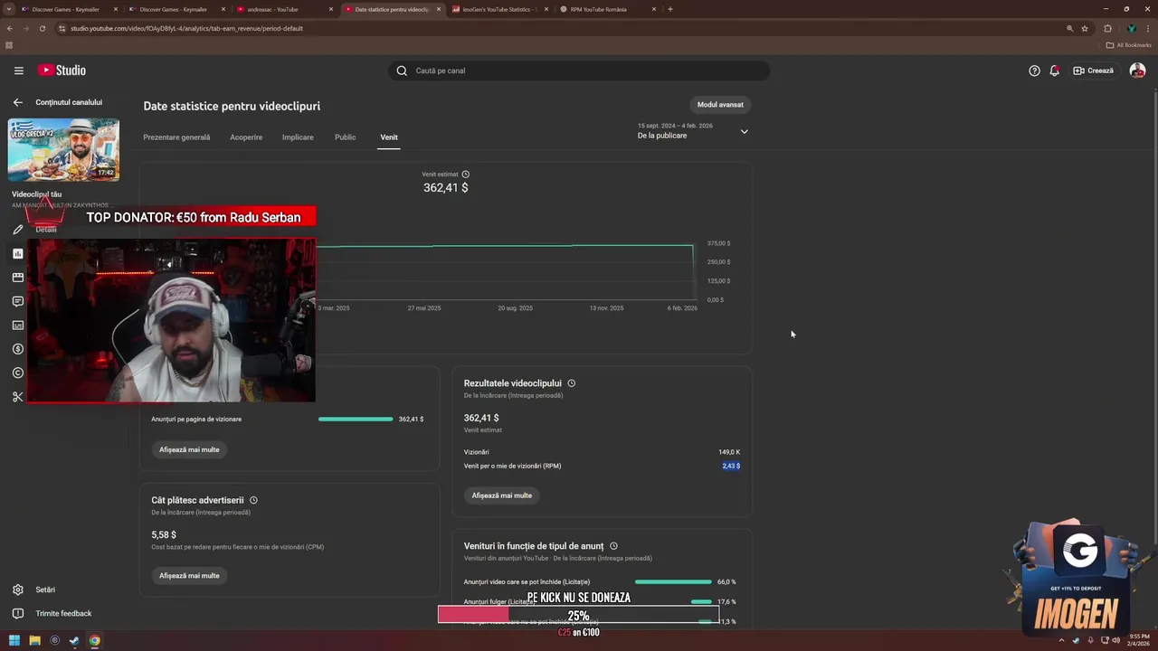Click the Trimite feedback icon

pyautogui.click(x=17, y=613)
